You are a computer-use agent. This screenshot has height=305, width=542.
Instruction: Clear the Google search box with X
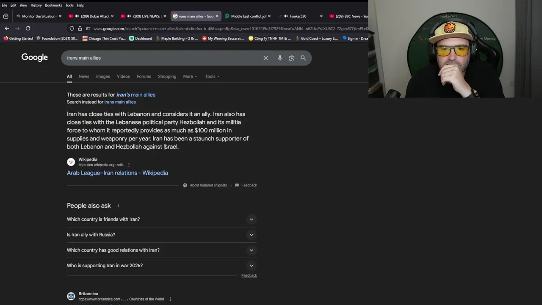click(265, 58)
